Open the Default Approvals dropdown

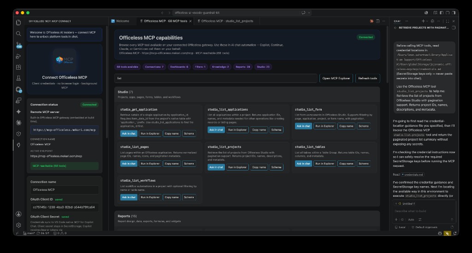point(425,227)
